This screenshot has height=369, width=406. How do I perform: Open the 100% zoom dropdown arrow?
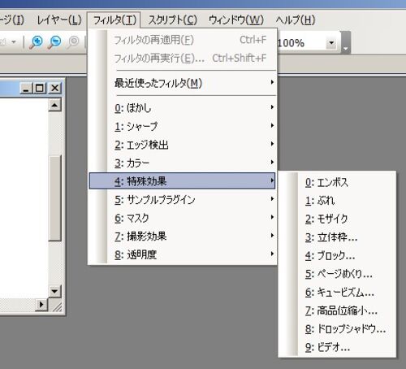pyautogui.click(x=331, y=43)
